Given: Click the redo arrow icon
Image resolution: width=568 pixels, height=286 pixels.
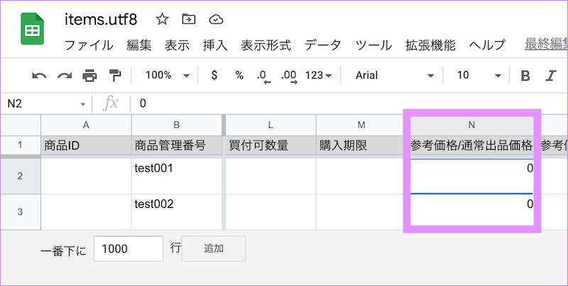Looking at the screenshot, I should click(65, 75).
